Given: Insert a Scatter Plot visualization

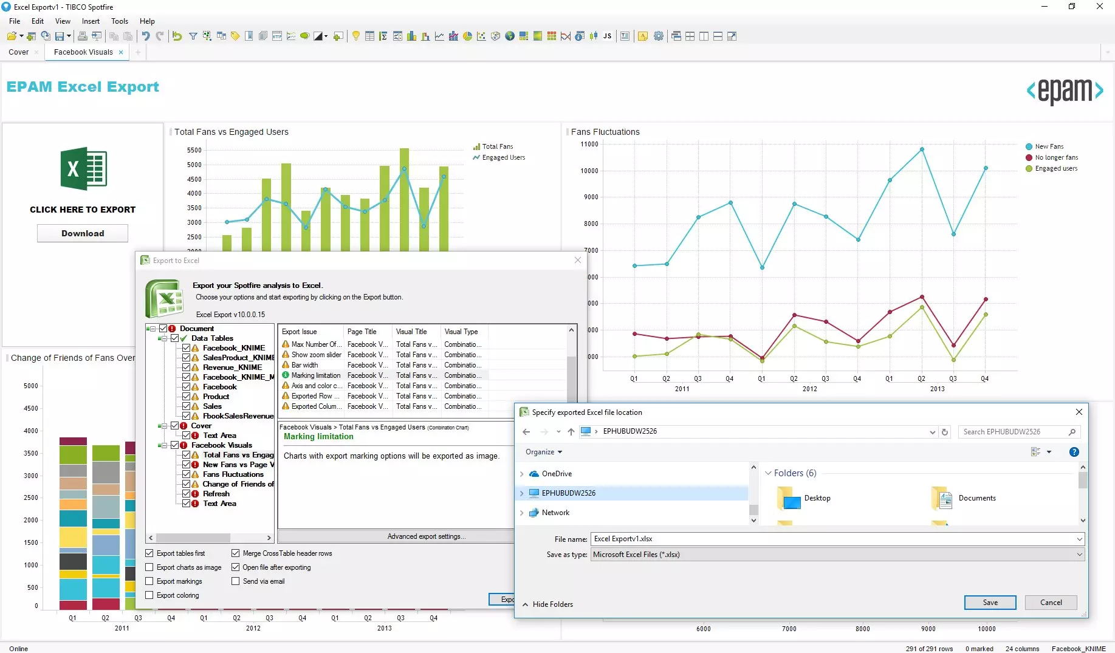Looking at the screenshot, I should coord(481,36).
